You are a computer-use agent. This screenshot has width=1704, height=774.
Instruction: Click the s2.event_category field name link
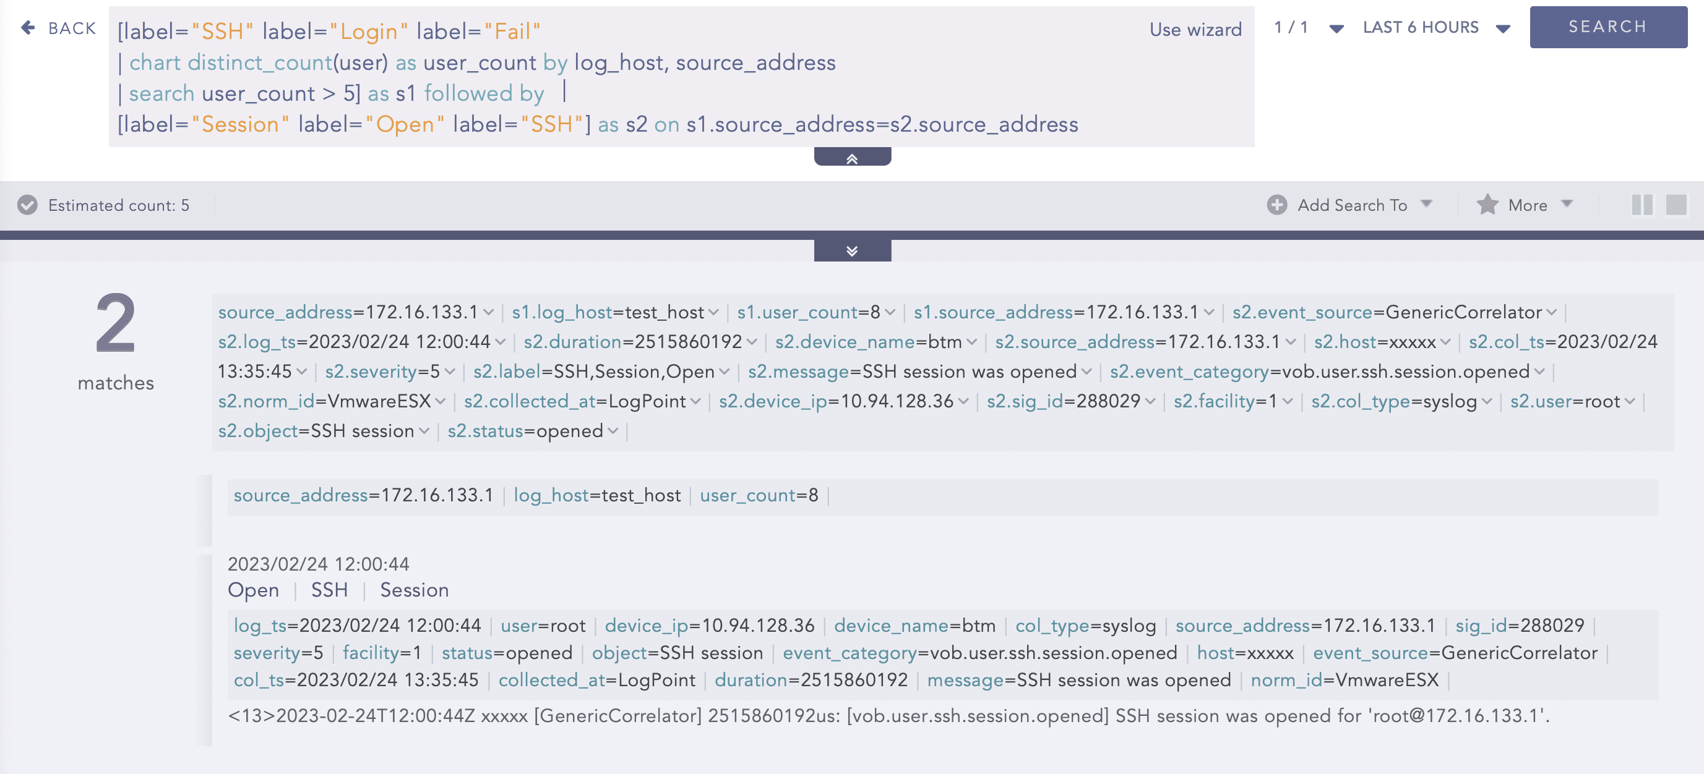tap(1189, 372)
